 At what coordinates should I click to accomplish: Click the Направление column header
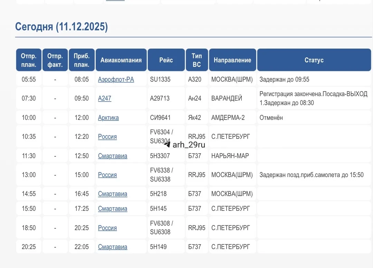232,60
